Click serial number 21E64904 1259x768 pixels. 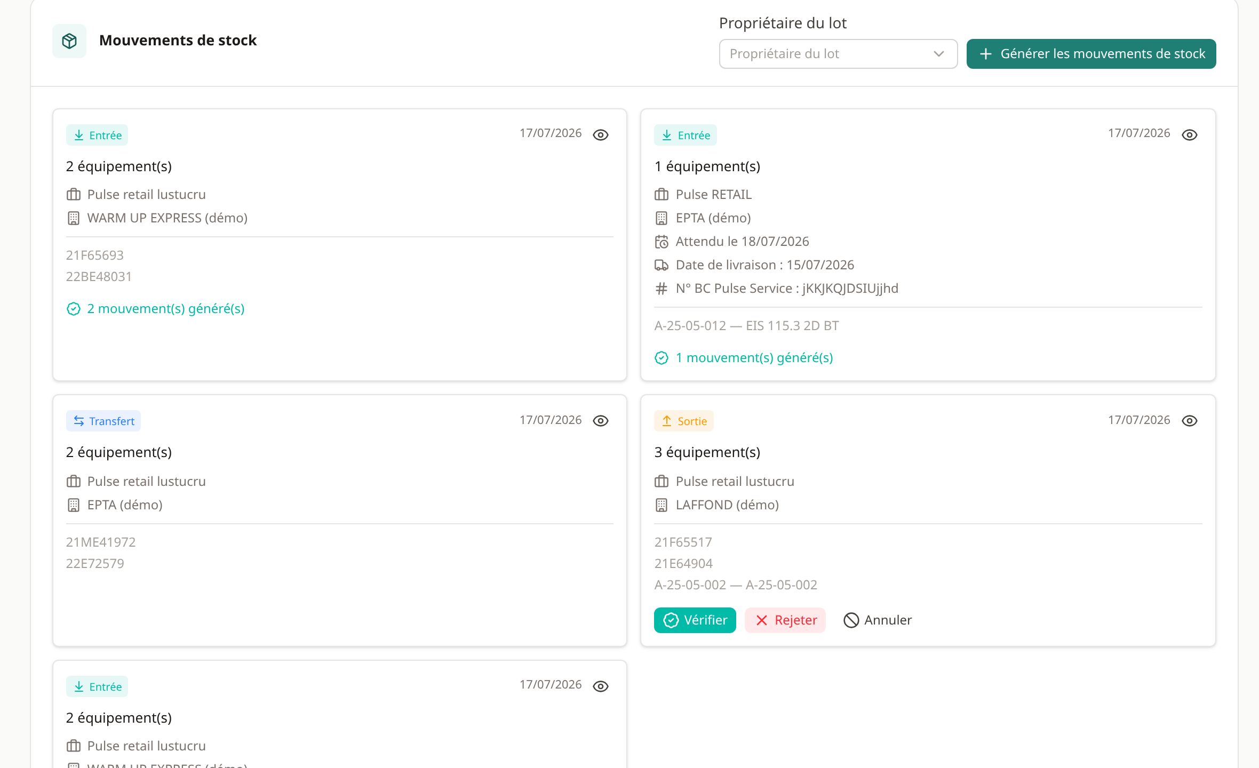pos(683,564)
